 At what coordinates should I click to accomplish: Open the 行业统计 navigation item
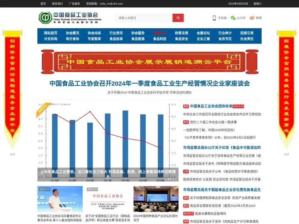(x=225, y=33)
